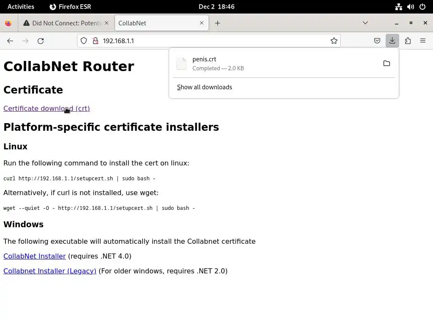Open Firefox ESR app menu in top bar
Image resolution: width=433 pixels, height=325 pixels.
[70, 7]
